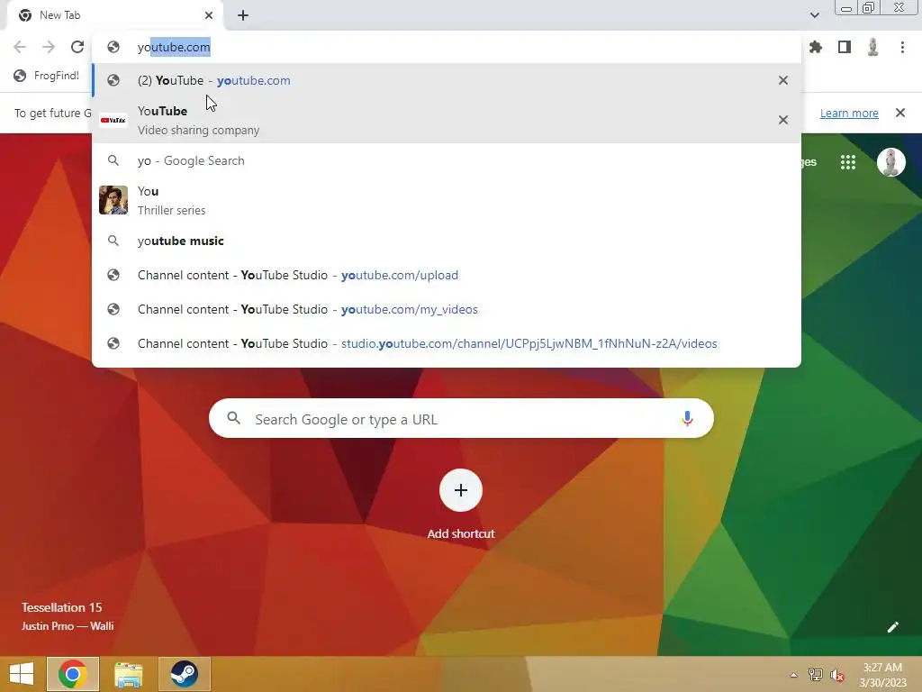Open File Explorer from taskbar
The width and height of the screenshot is (922, 692).
click(128, 674)
